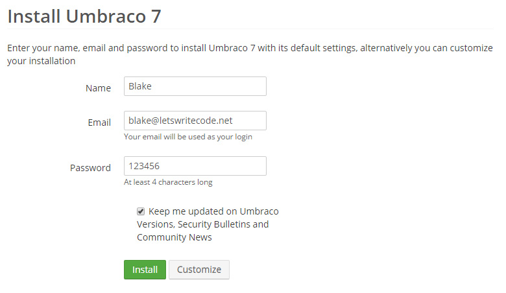This screenshot has width=506, height=293.
Task: Click the entered password text 123456
Action: coord(145,167)
